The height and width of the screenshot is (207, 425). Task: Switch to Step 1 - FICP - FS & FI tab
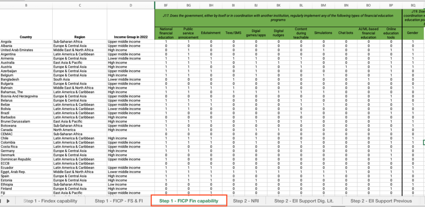119,201
